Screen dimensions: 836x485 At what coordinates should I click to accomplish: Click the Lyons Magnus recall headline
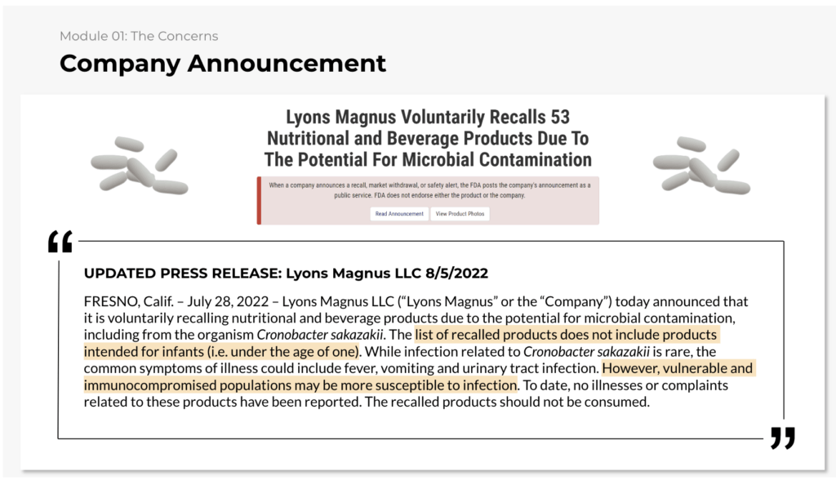click(x=428, y=138)
